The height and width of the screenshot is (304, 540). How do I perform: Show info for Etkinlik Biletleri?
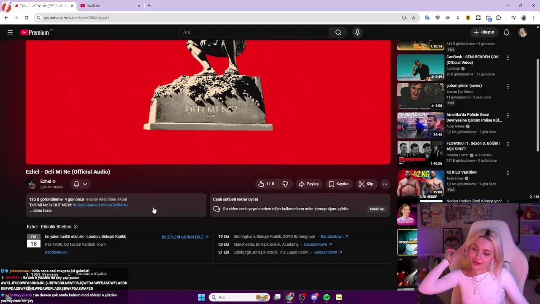pyautogui.click(x=76, y=227)
